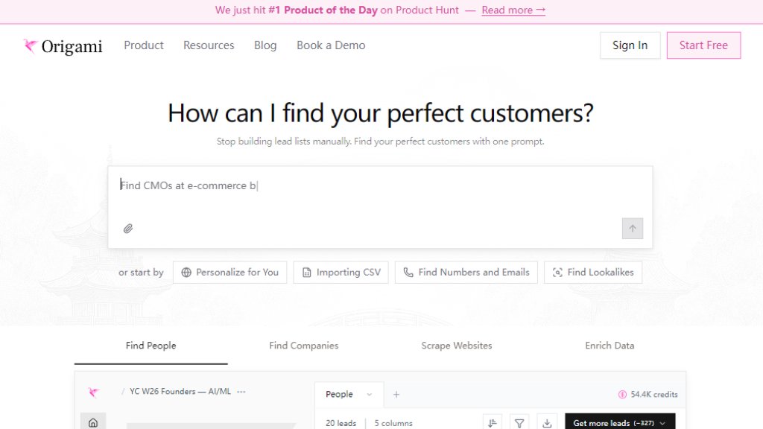Click the "YC W26 Founders — AI/ML" title
Viewport: 763px width, 429px height.
pos(180,392)
